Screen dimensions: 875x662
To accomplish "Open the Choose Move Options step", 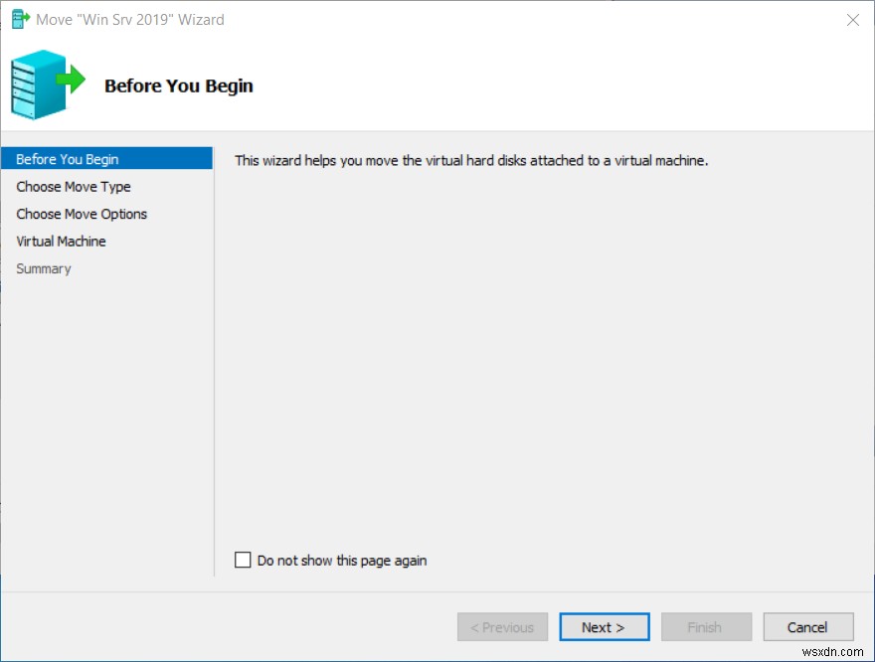I will (82, 214).
